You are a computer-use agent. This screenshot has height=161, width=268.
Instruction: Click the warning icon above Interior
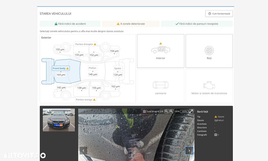tap(161, 43)
